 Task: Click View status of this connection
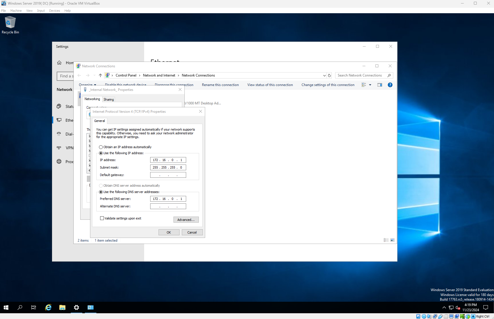[270, 85]
